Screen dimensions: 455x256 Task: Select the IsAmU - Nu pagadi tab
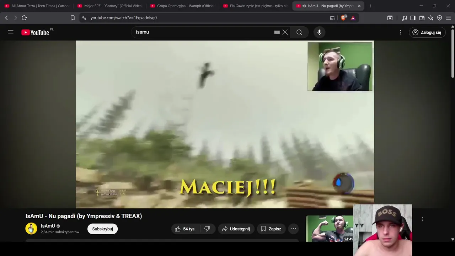328,6
